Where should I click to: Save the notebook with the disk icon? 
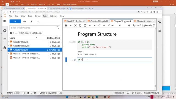pyautogui.click(x=66, y=26)
